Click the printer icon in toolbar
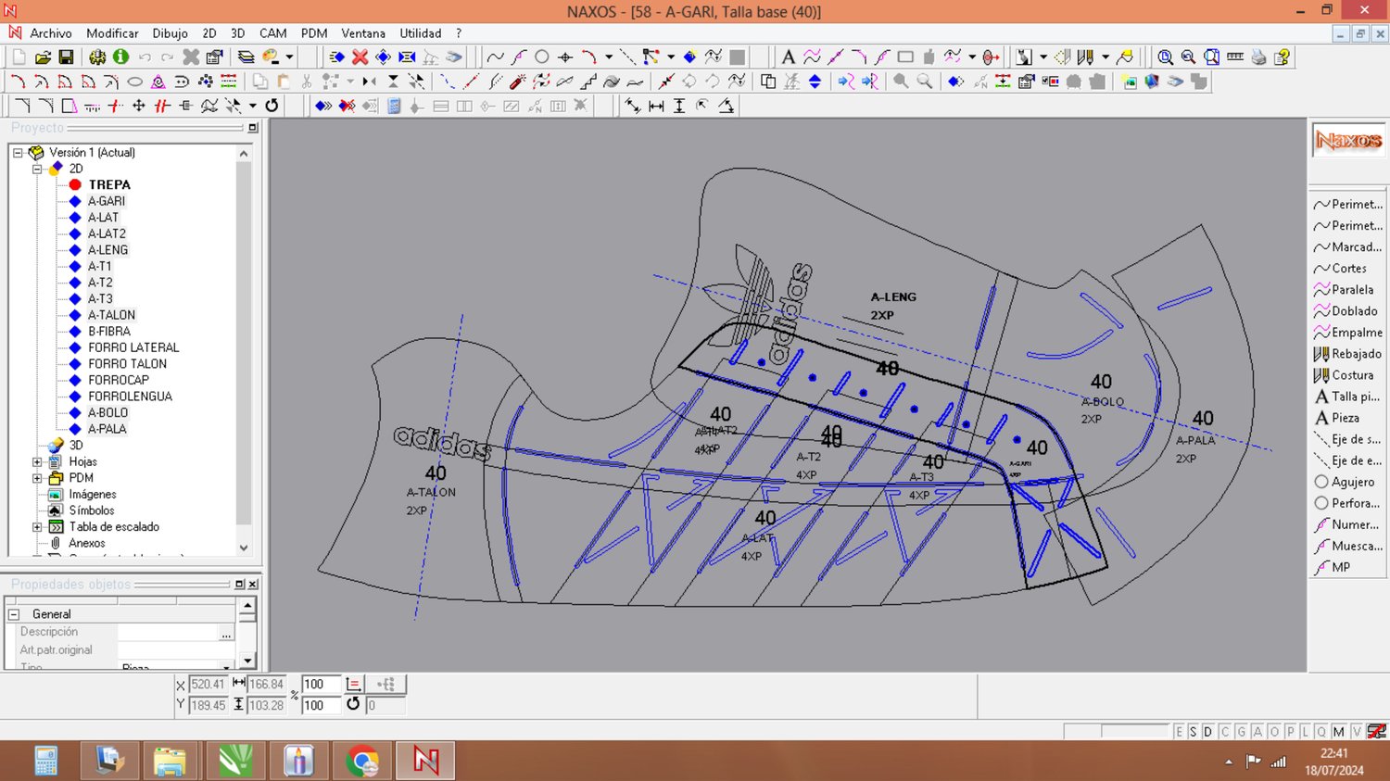The image size is (1390, 781). [x=1258, y=57]
